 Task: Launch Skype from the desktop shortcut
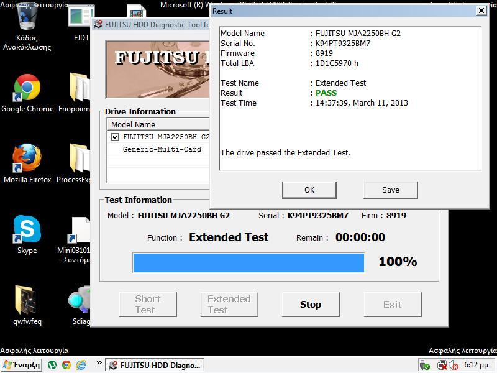(27, 235)
